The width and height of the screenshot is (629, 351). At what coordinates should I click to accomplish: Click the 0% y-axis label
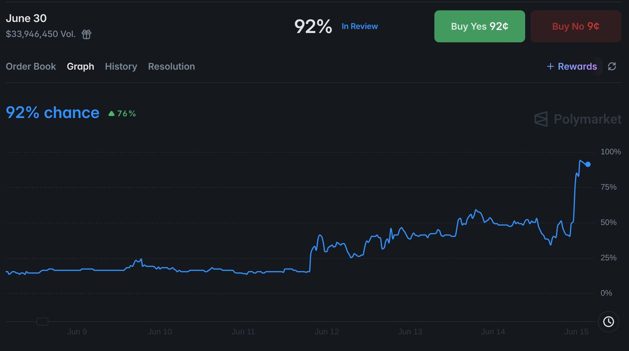tap(606, 293)
